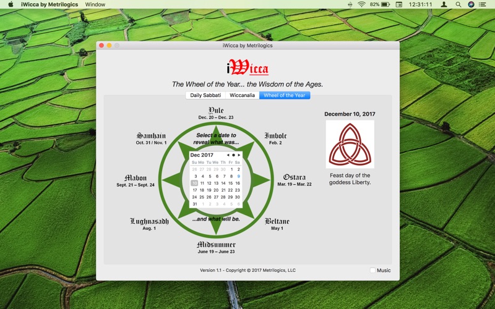
Task: Select December 31 in the calendar
Action: [x=194, y=204]
